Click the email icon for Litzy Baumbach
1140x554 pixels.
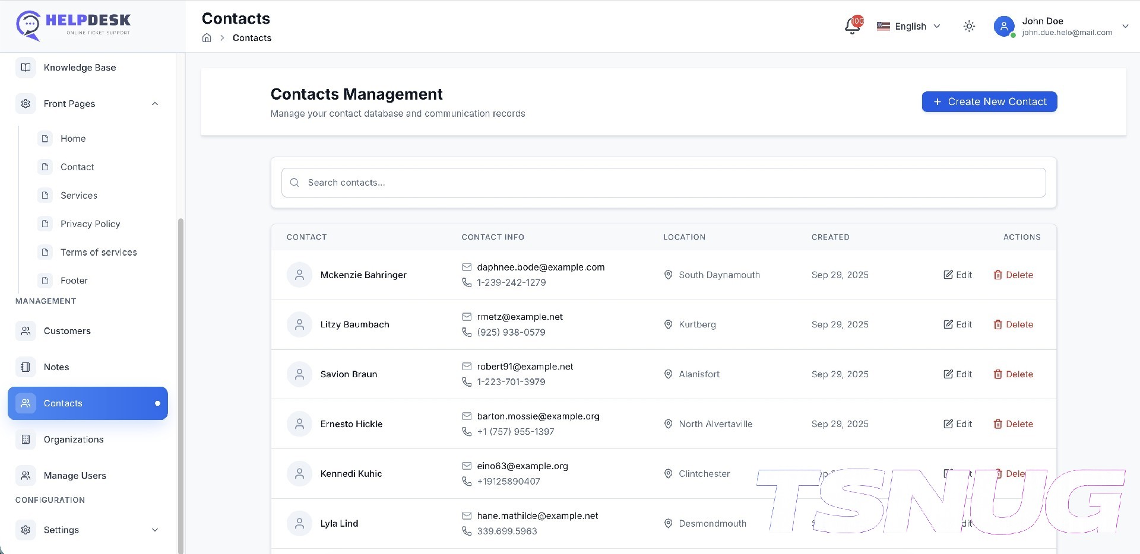(x=467, y=317)
